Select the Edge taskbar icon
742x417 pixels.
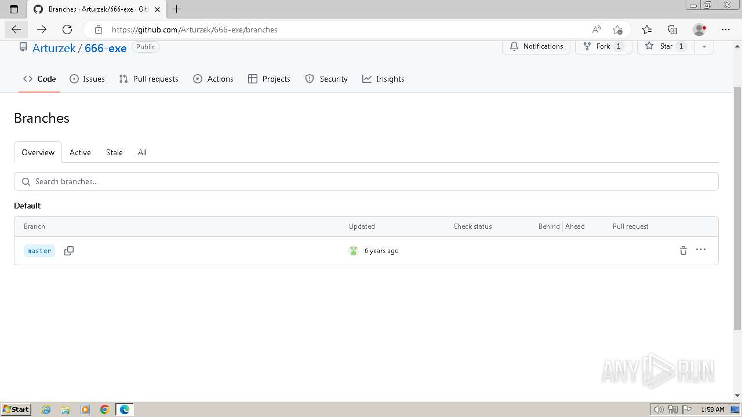pyautogui.click(x=125, y=409)
